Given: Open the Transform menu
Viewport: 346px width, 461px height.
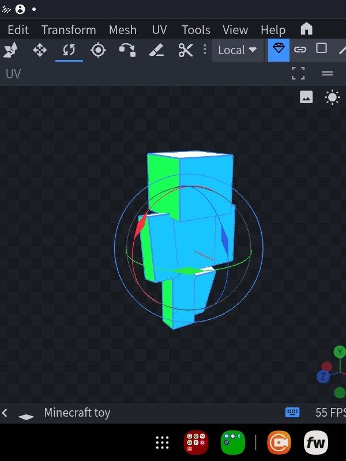Looking at the screenshot, I should pos(69,30).
